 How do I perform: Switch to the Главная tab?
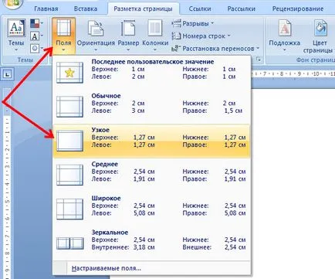46,9
